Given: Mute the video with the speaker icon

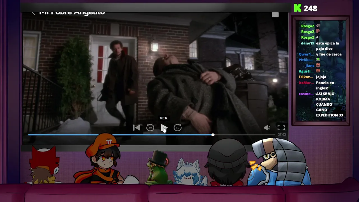Looking at the screenshot, I should tap(267, 128).
